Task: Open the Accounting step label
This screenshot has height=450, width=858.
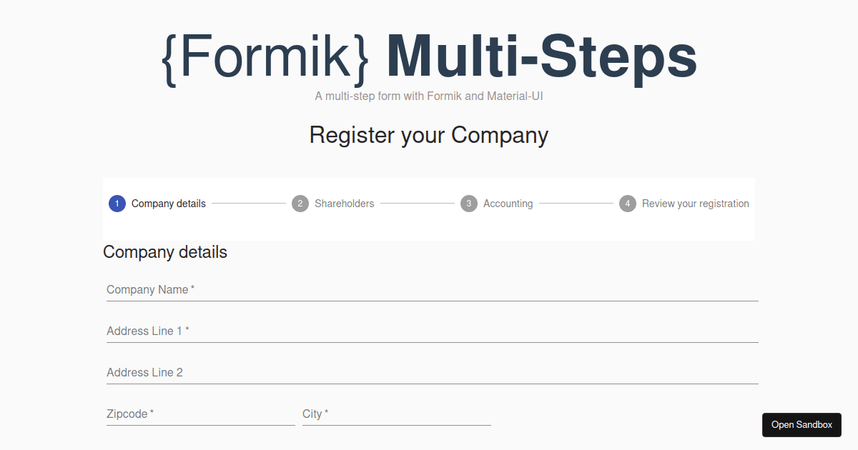Action: tap(508, 204)
